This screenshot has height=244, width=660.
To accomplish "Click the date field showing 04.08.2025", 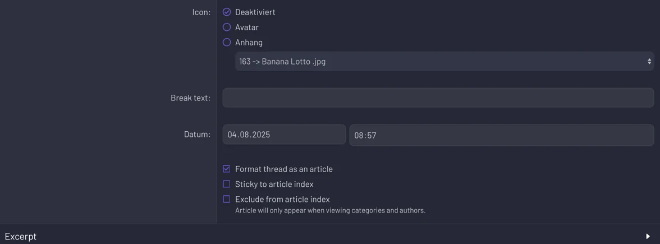I will tap(284, 135).
